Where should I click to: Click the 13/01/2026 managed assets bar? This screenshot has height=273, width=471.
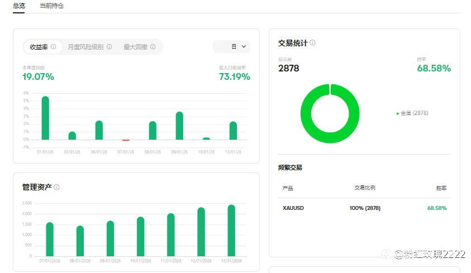(231, 231)
